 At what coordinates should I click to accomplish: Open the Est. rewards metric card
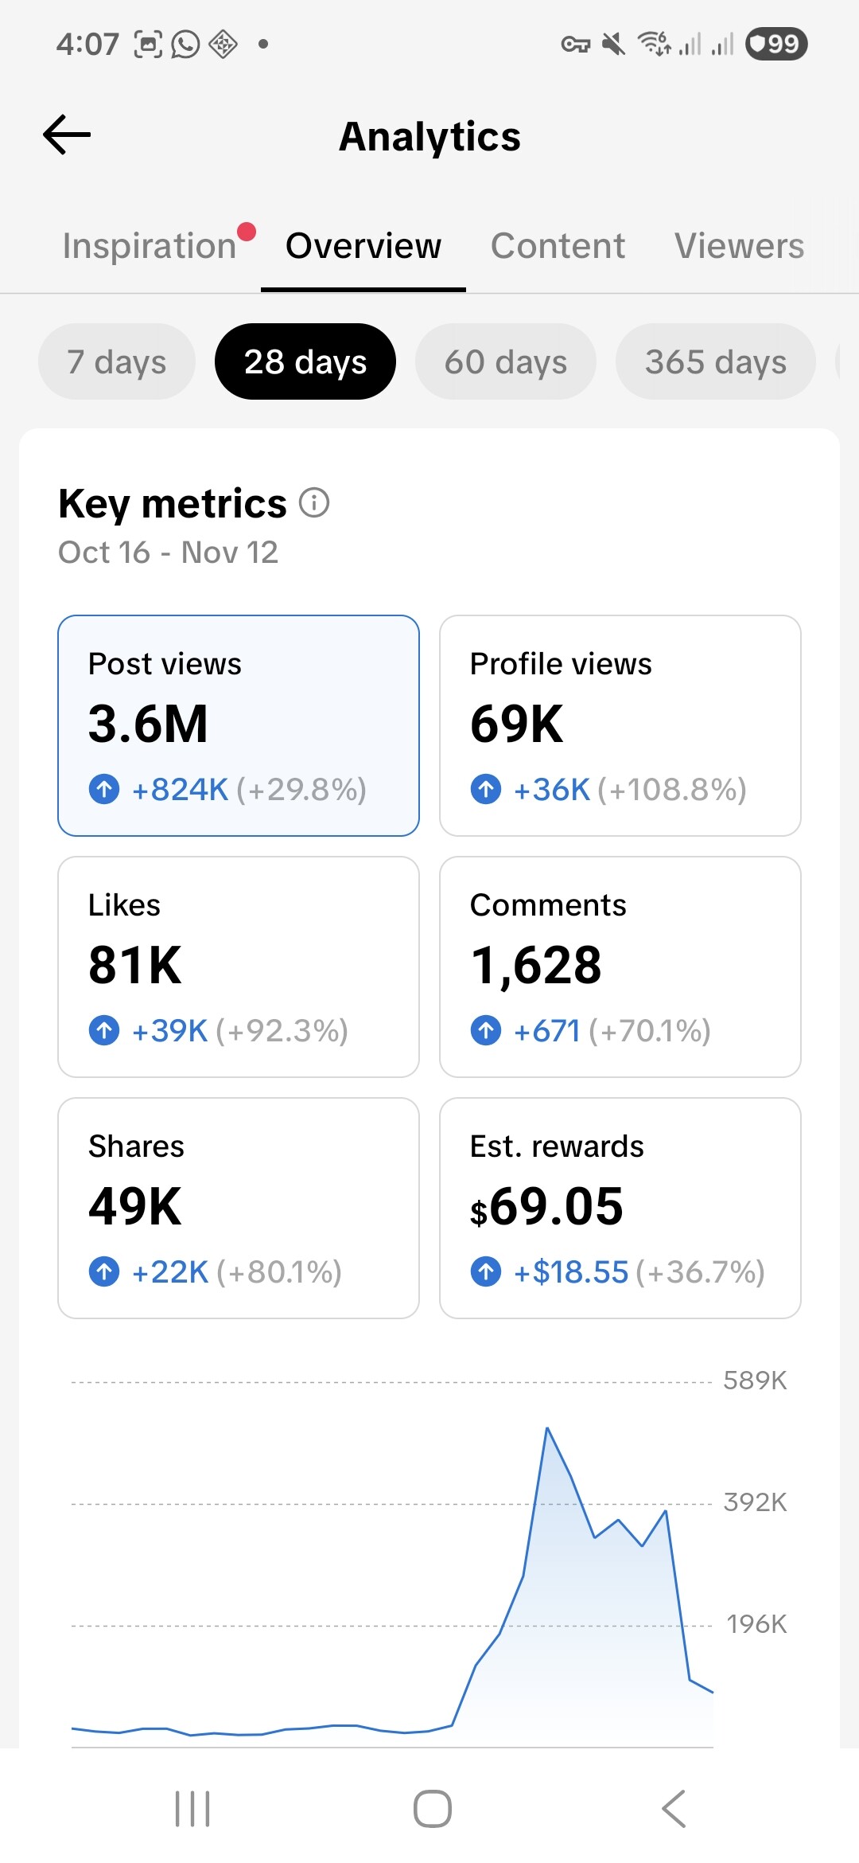[620, 1208]
